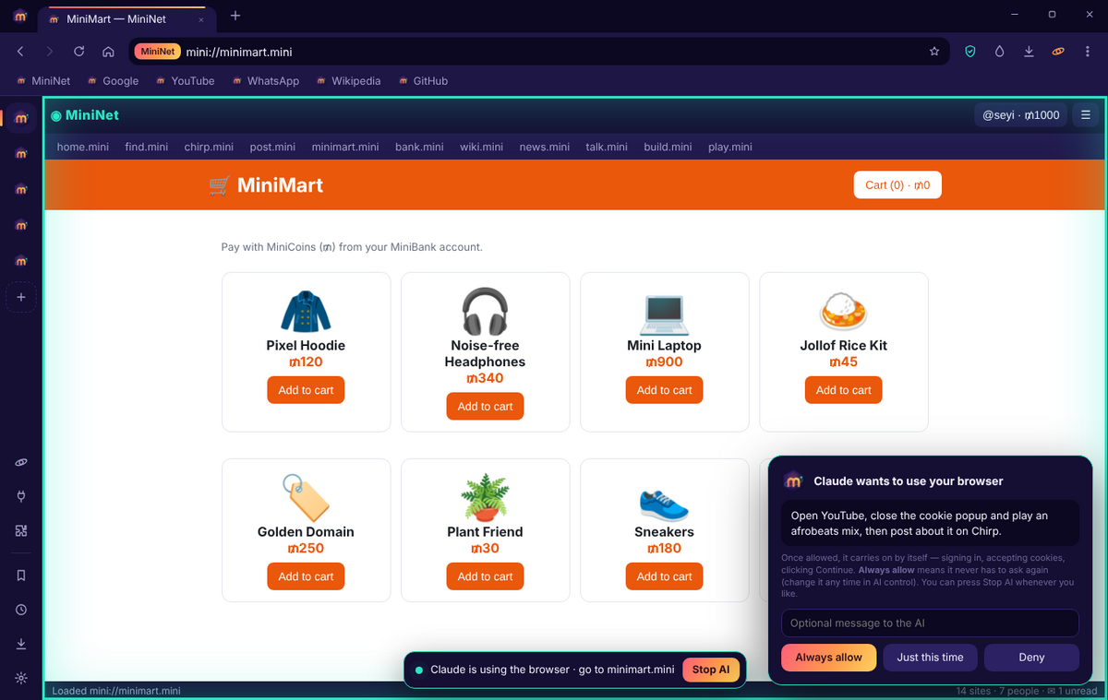
Task: Click the Plant Friend image
Action: (485, 498)
